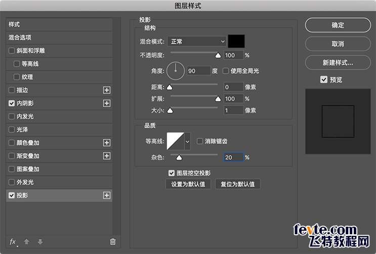Click the 扩展 slider handle
376x254 pixels.
pyautogui.click(x=218, y=99)
